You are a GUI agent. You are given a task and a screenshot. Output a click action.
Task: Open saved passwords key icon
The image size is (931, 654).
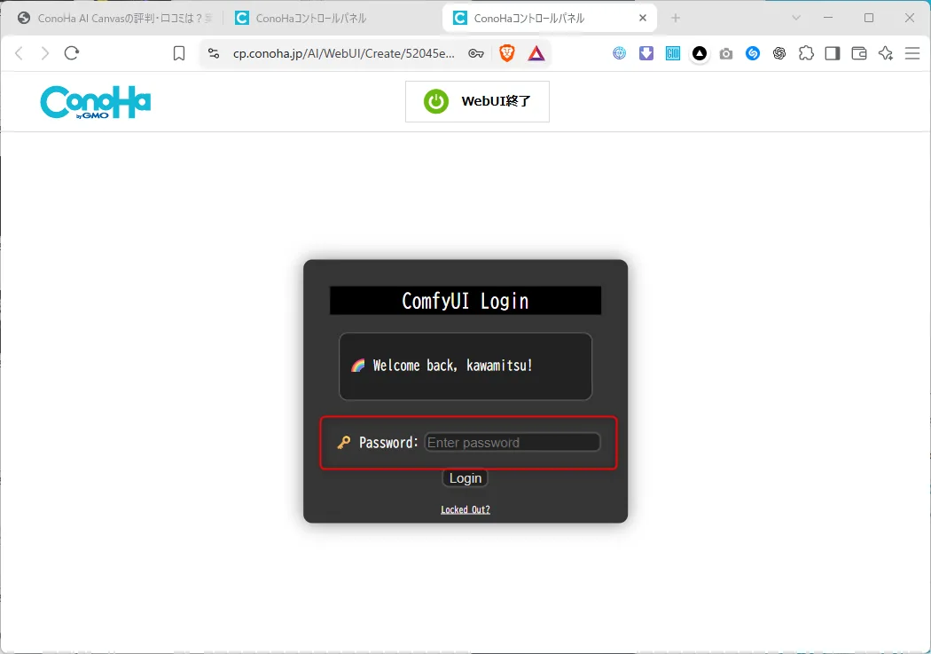point(475,53)
